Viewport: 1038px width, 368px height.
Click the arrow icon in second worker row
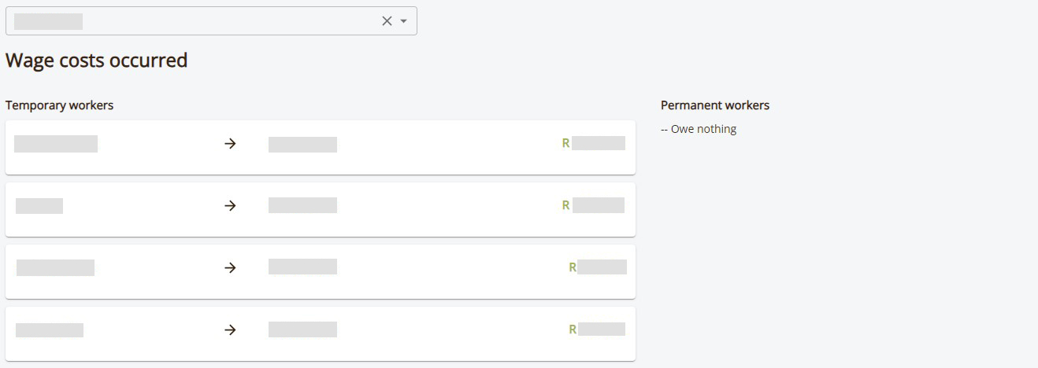(x=230, y=205)
